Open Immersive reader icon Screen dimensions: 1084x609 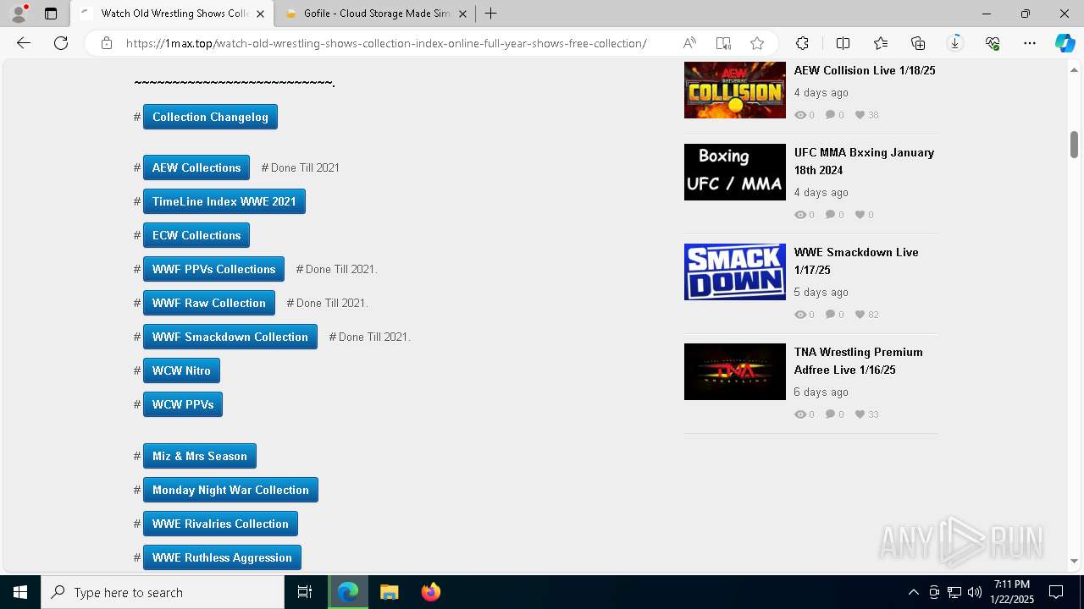point(723,43)
